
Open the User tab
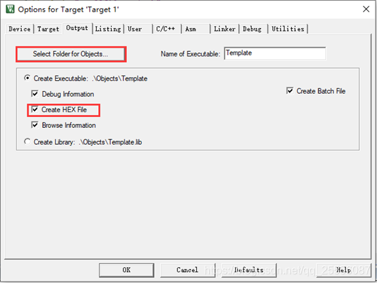pos(138,29)
